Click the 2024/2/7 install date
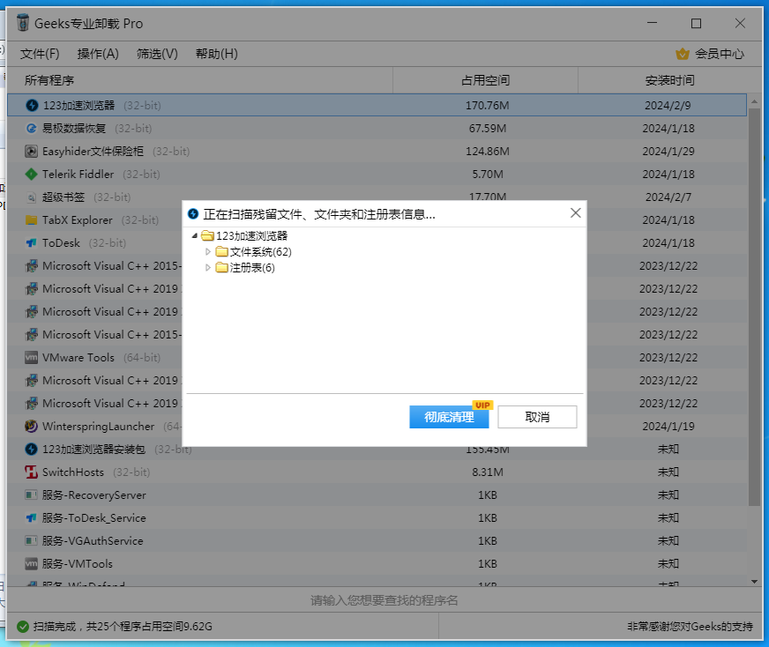 click(668, 197)
